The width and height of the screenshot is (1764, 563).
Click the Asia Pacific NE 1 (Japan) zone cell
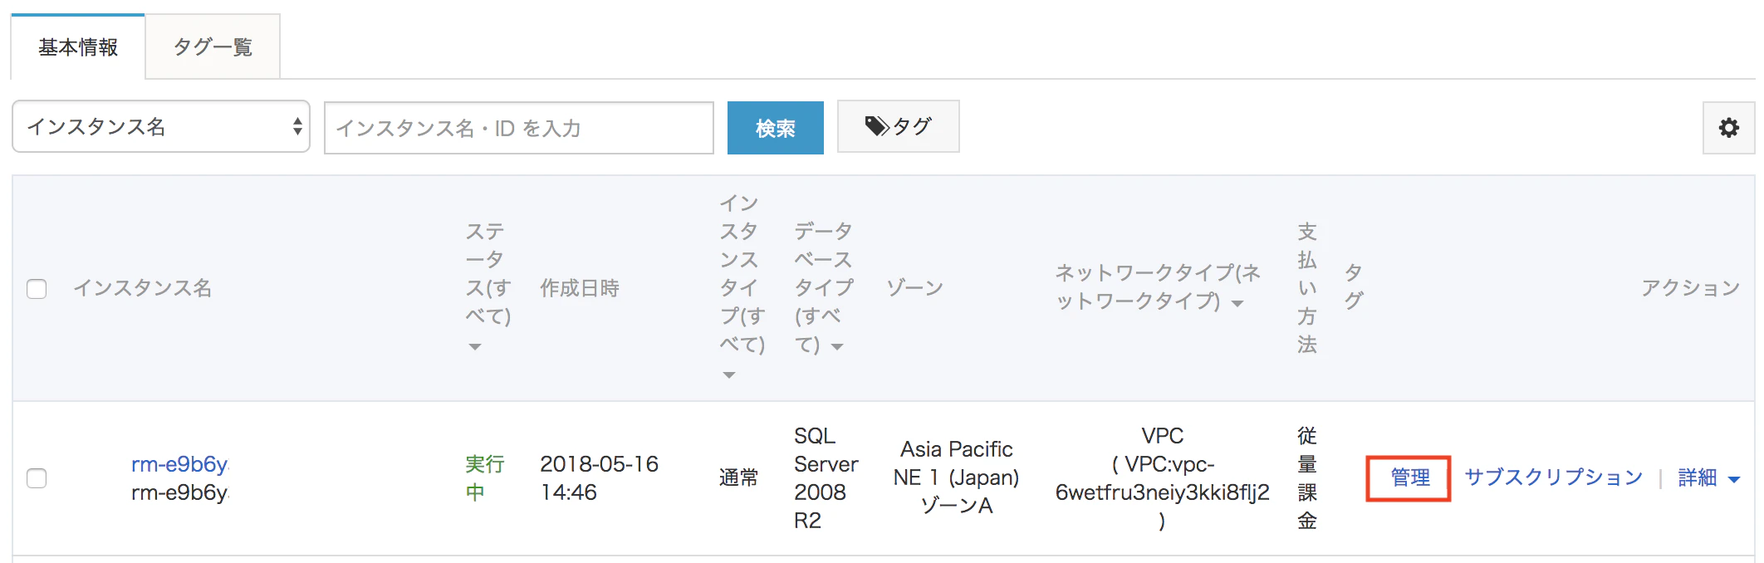click(956, 477)
